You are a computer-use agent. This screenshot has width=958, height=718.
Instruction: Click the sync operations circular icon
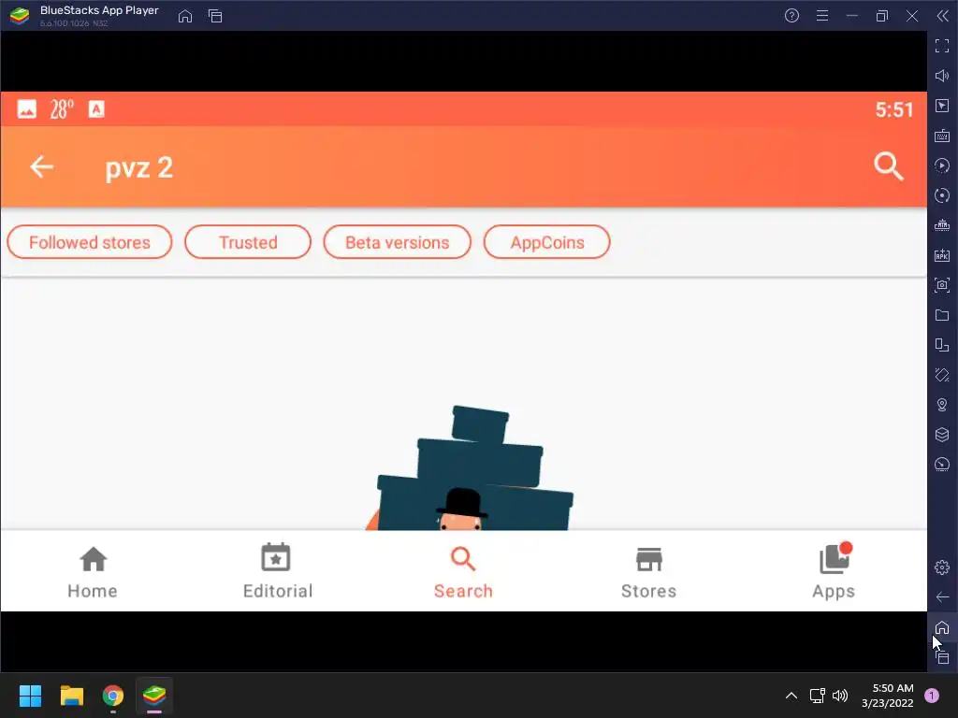point(942,195)
